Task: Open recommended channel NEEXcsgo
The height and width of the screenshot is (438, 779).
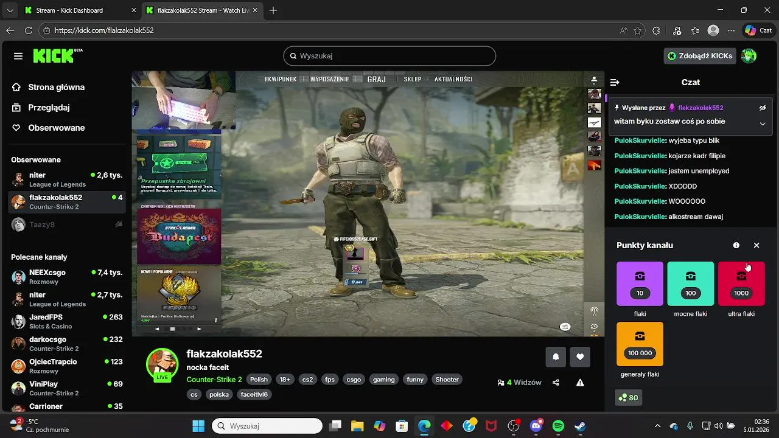Action: 67,277
